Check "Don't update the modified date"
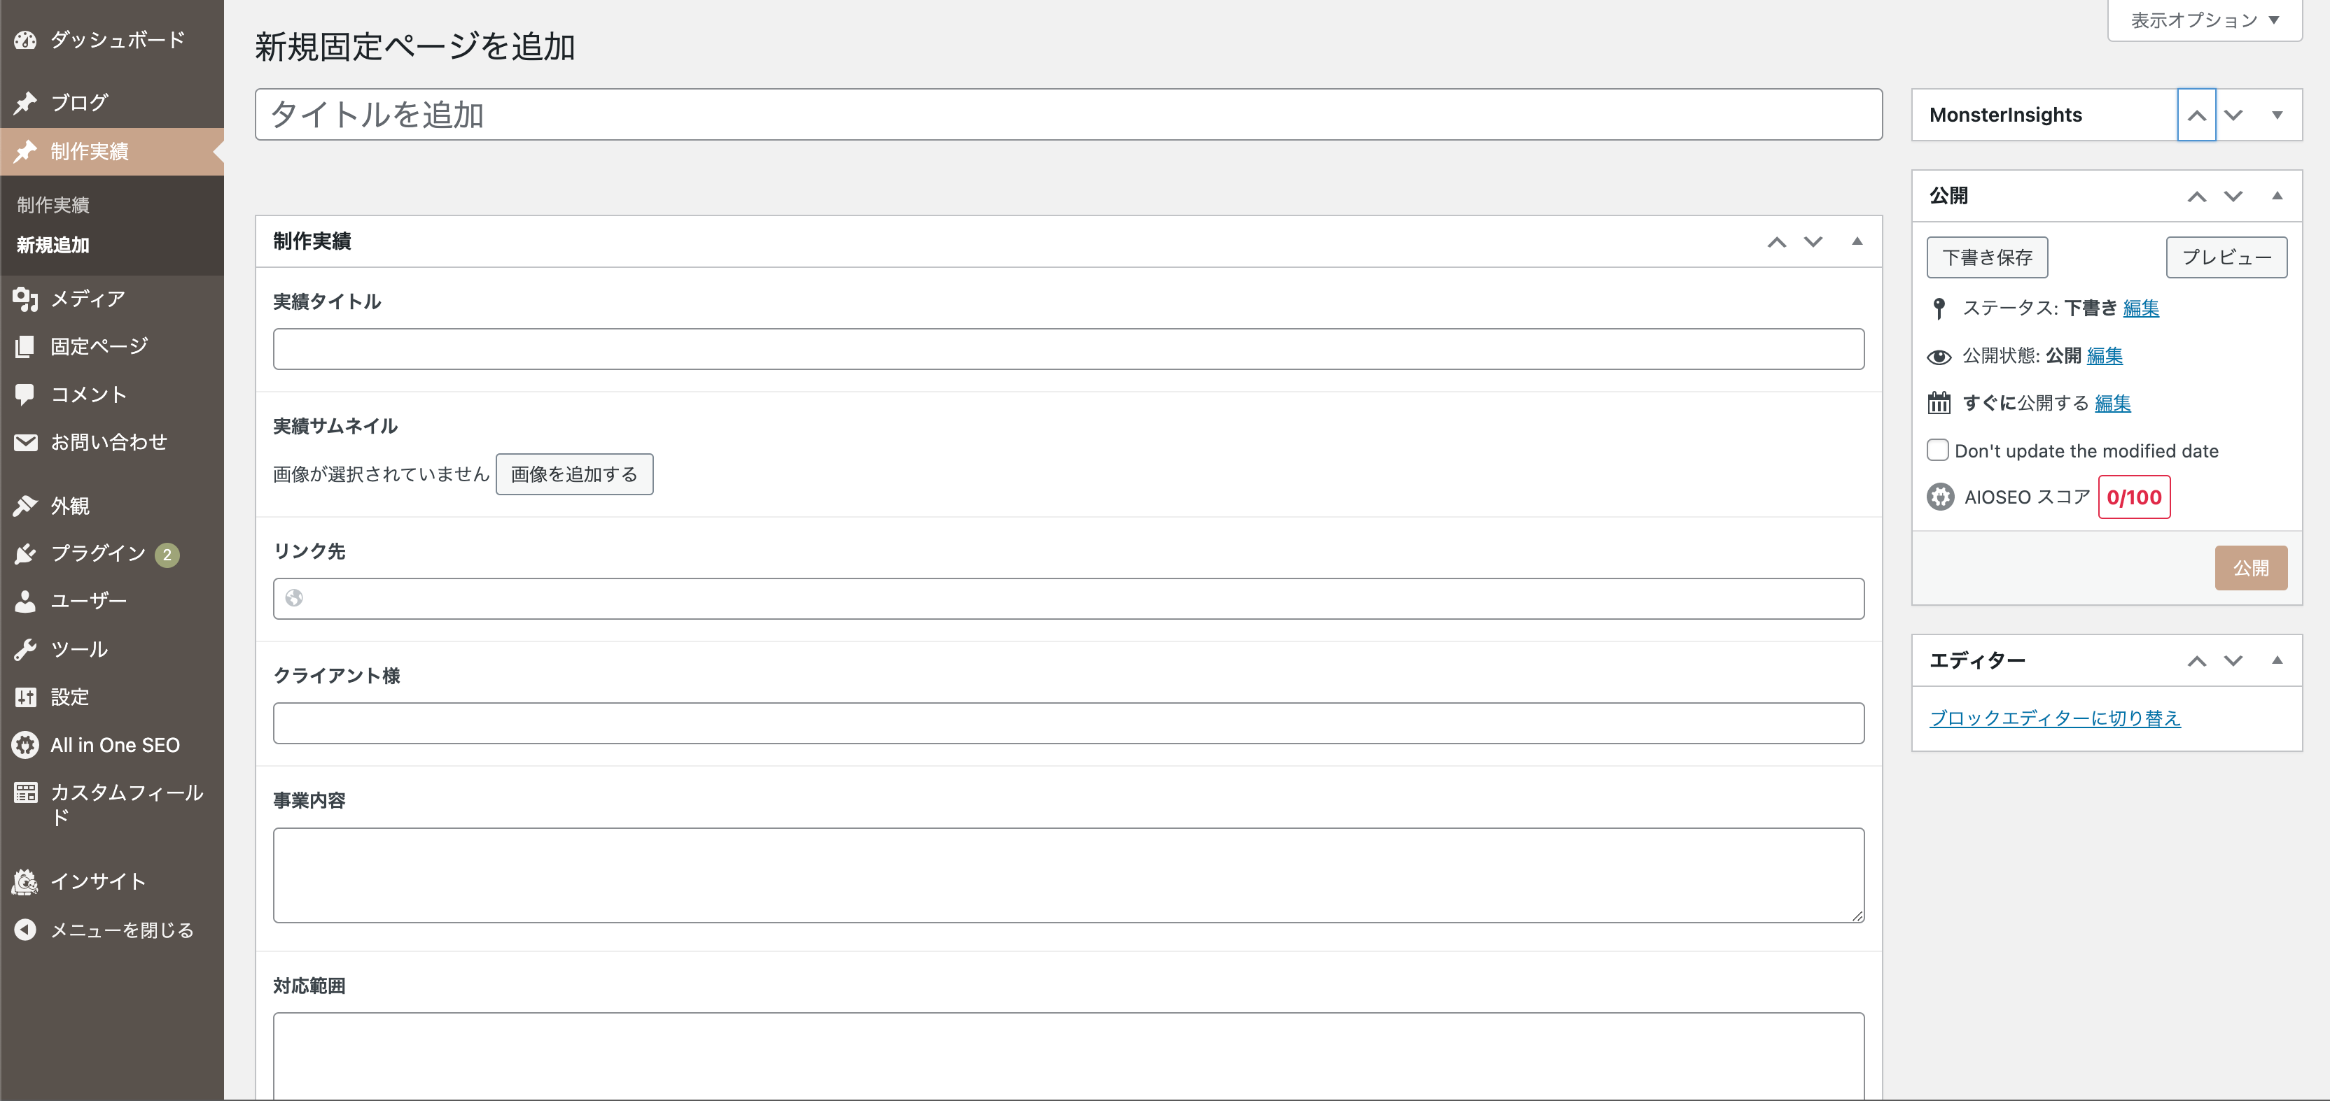 tap(1937, 450)
